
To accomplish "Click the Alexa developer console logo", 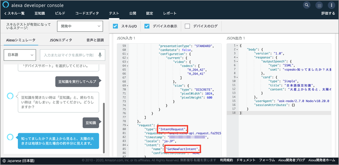I will [6, 5].
